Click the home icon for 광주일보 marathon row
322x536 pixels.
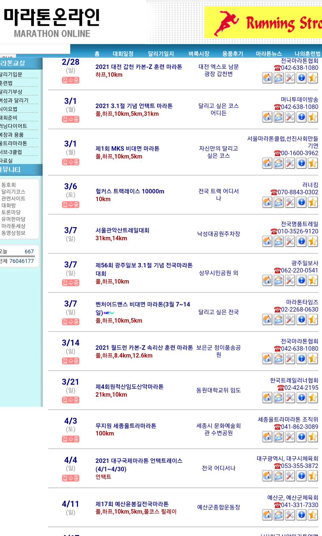tap(267, 281)
